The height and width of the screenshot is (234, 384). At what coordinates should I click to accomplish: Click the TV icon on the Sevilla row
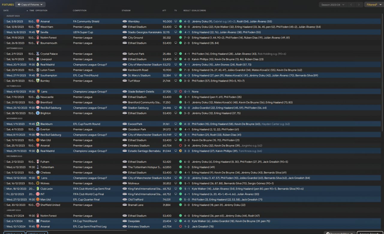pos(176,32)
